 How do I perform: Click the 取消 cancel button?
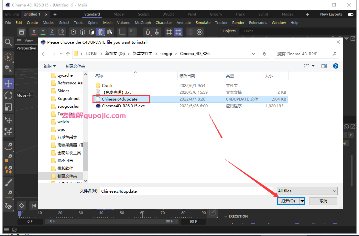point(323,201)
